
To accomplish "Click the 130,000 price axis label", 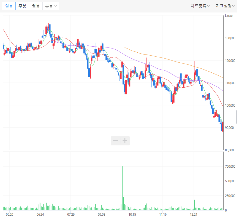I will click(230, 38).
